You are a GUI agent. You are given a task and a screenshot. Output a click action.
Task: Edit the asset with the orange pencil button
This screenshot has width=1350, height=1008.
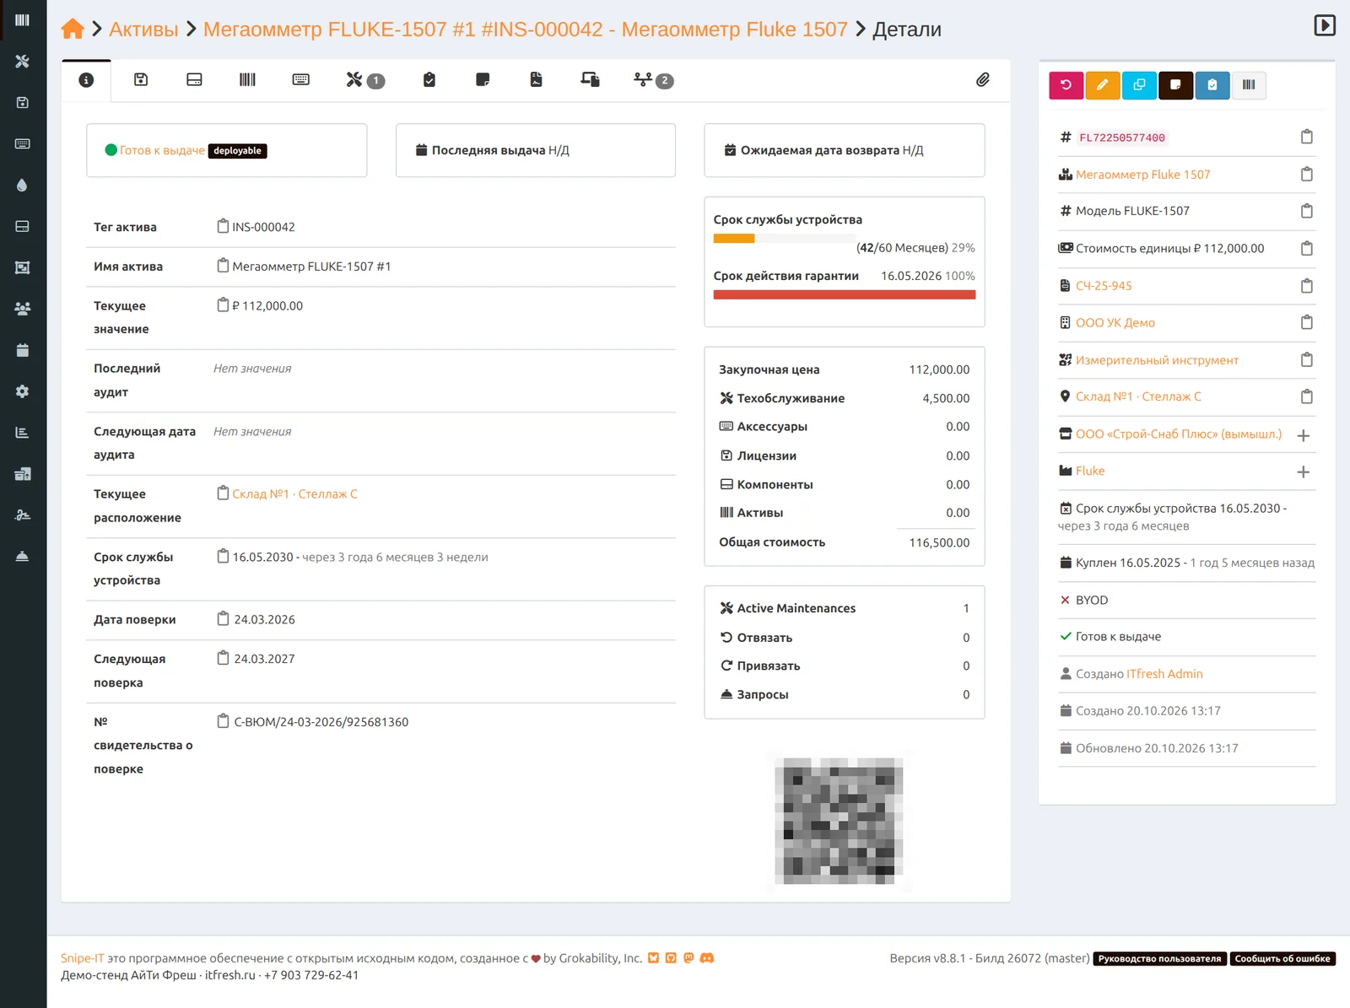coord(1103,85)
